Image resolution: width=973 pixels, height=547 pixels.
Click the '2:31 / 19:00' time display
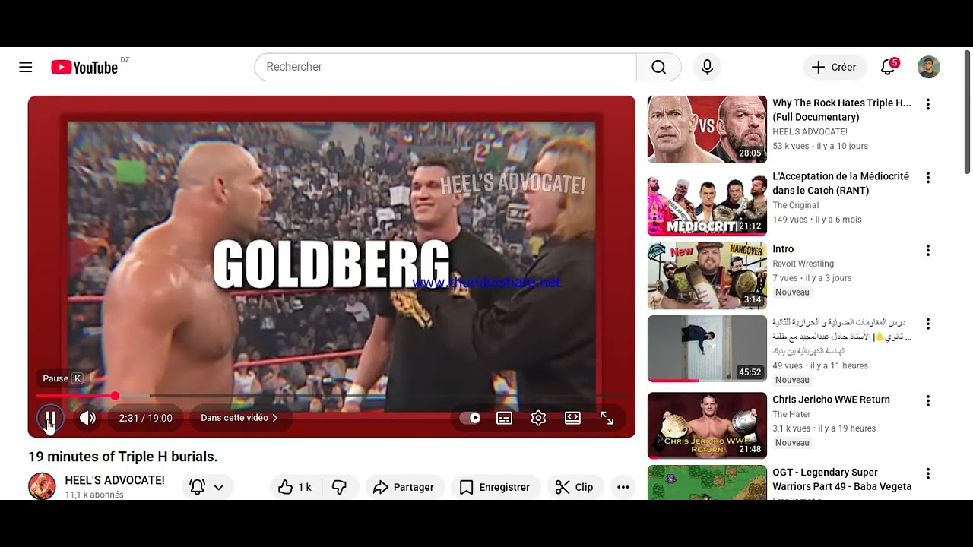pyautogui.click(x=145, y=418)
